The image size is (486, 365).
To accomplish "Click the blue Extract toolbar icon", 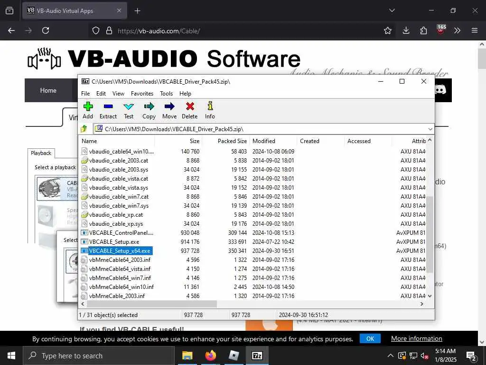I will pyautogui.click(x=108, y=106).
